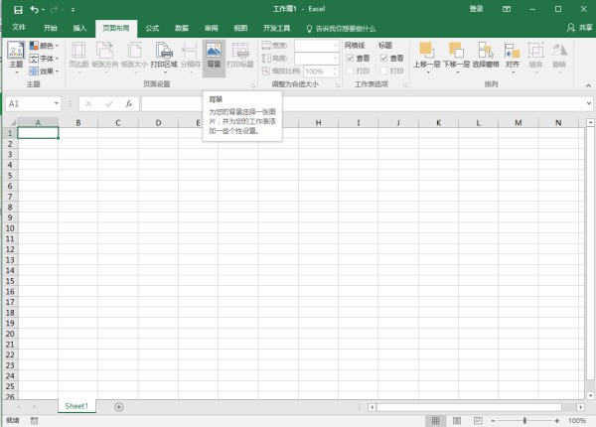Viewport: 596px width, 427px height.
Task: Click the formula bar input
Action: pos(363,103)
